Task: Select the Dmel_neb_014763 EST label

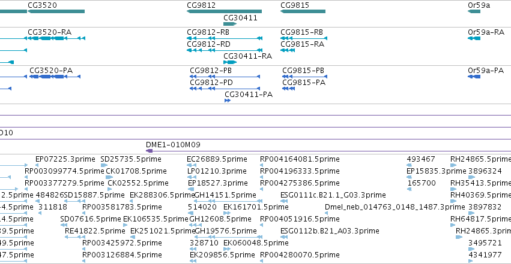Action: pos(395,207)
